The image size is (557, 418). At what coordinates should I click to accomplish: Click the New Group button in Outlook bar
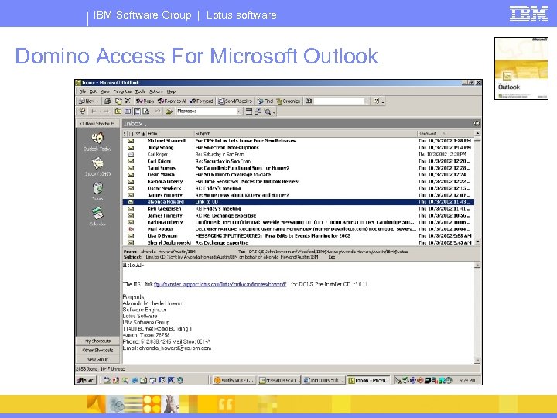(97, 359)
